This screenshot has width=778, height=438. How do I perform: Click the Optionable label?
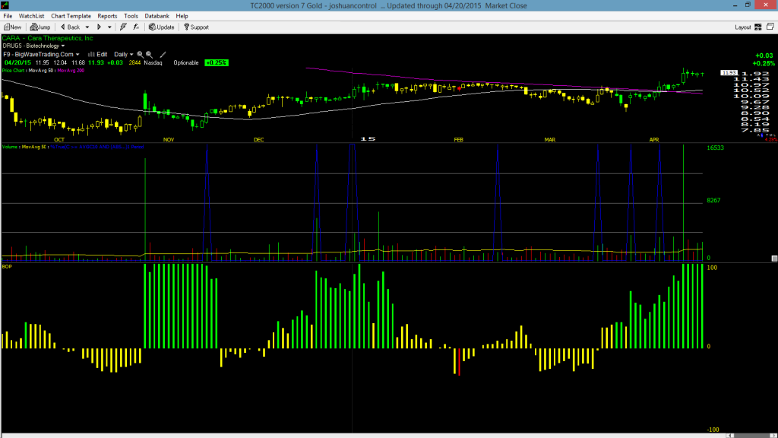pyautogui.click(x=186, y=63)
